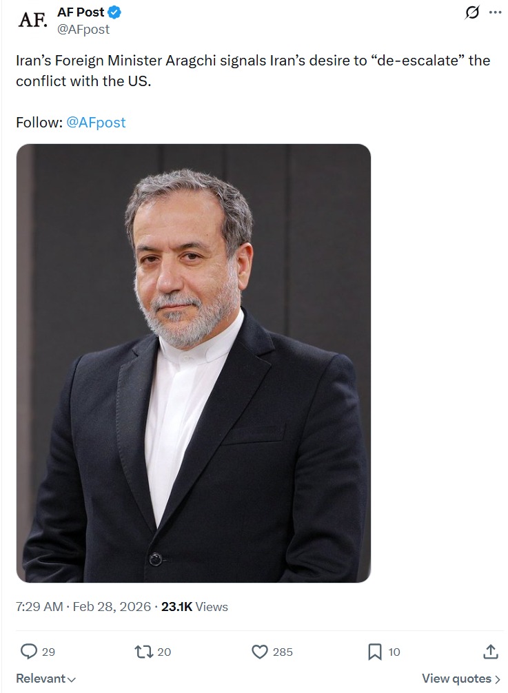This screenshot has width=508, height=693.
Task: Click the @AFpost handle under the name
Action: (x=83, y=29)
